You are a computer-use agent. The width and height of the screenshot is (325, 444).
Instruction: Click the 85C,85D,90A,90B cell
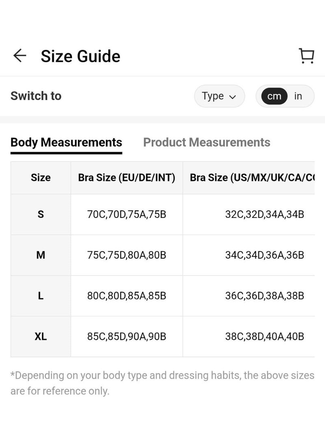(126, 336)
